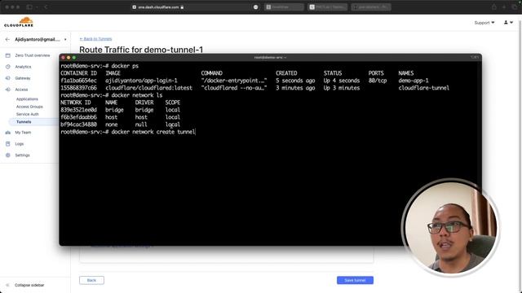The height and width of the screenshot is (293, 522).
Task: Click container ID f1a1ba6654ec in terminal
Action: pyautogui.click(x=78, y=81)
